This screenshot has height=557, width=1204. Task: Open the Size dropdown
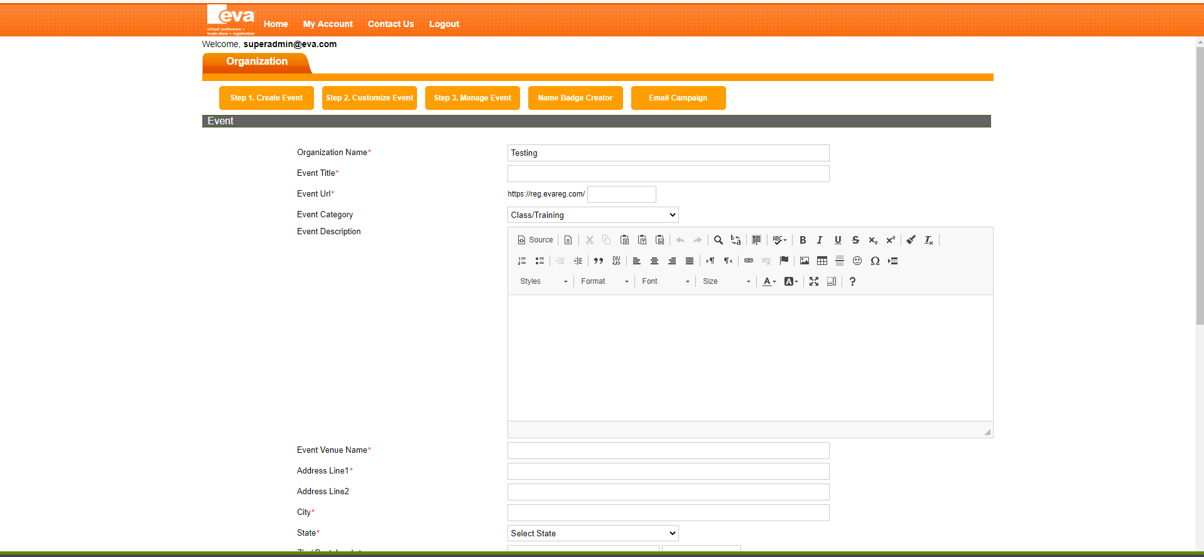pos(726,281)
